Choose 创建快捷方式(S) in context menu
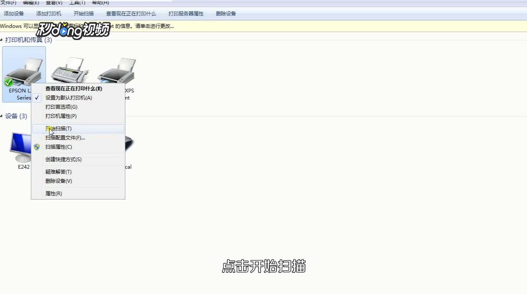 (x=78, y=159)
